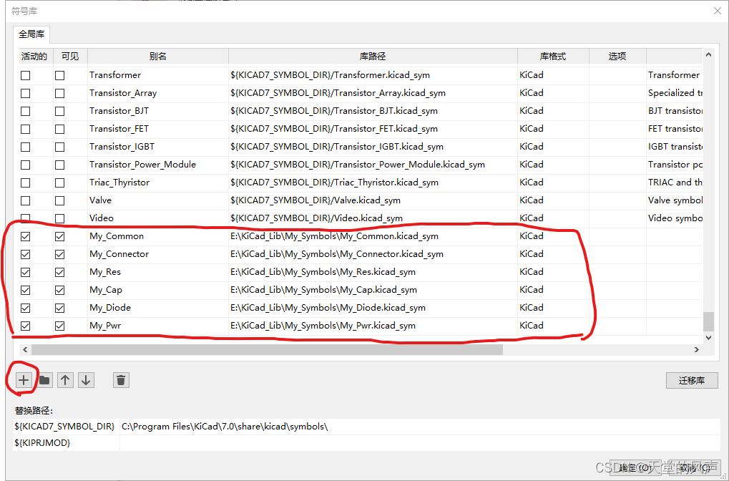
Task: Click the horizontal scrollbar thumb
Action: click(x=267, y=349)
